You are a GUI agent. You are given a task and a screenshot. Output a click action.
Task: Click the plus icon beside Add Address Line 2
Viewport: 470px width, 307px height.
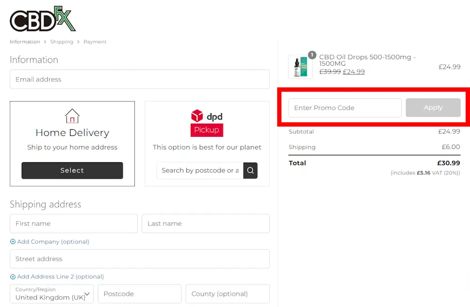coord(13,277)
